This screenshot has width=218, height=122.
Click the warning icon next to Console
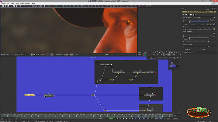155,58
